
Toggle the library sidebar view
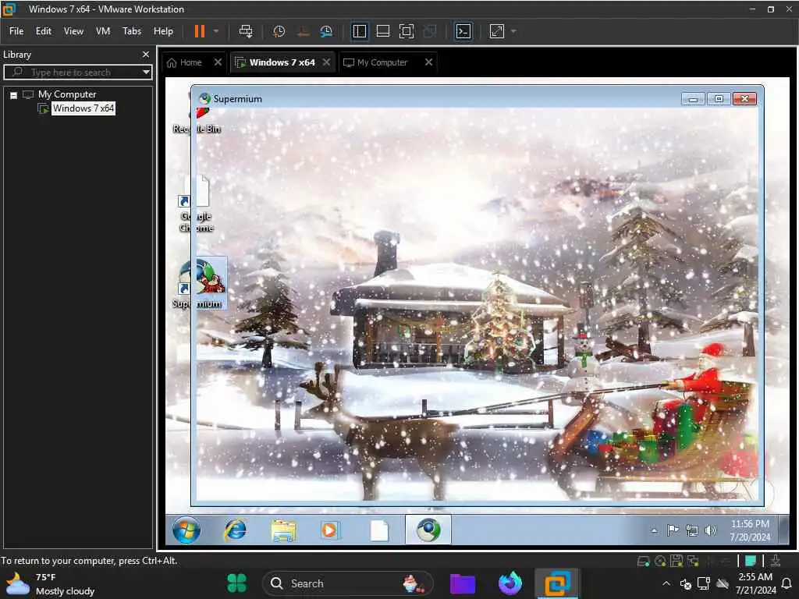coord(359,31)
